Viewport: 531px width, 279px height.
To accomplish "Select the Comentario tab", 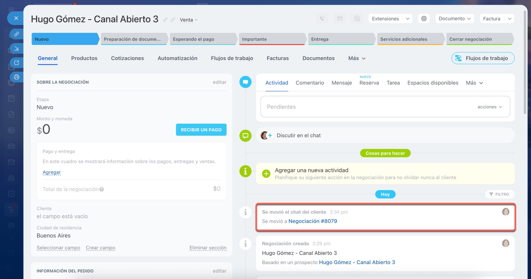I will coord(310,83).
